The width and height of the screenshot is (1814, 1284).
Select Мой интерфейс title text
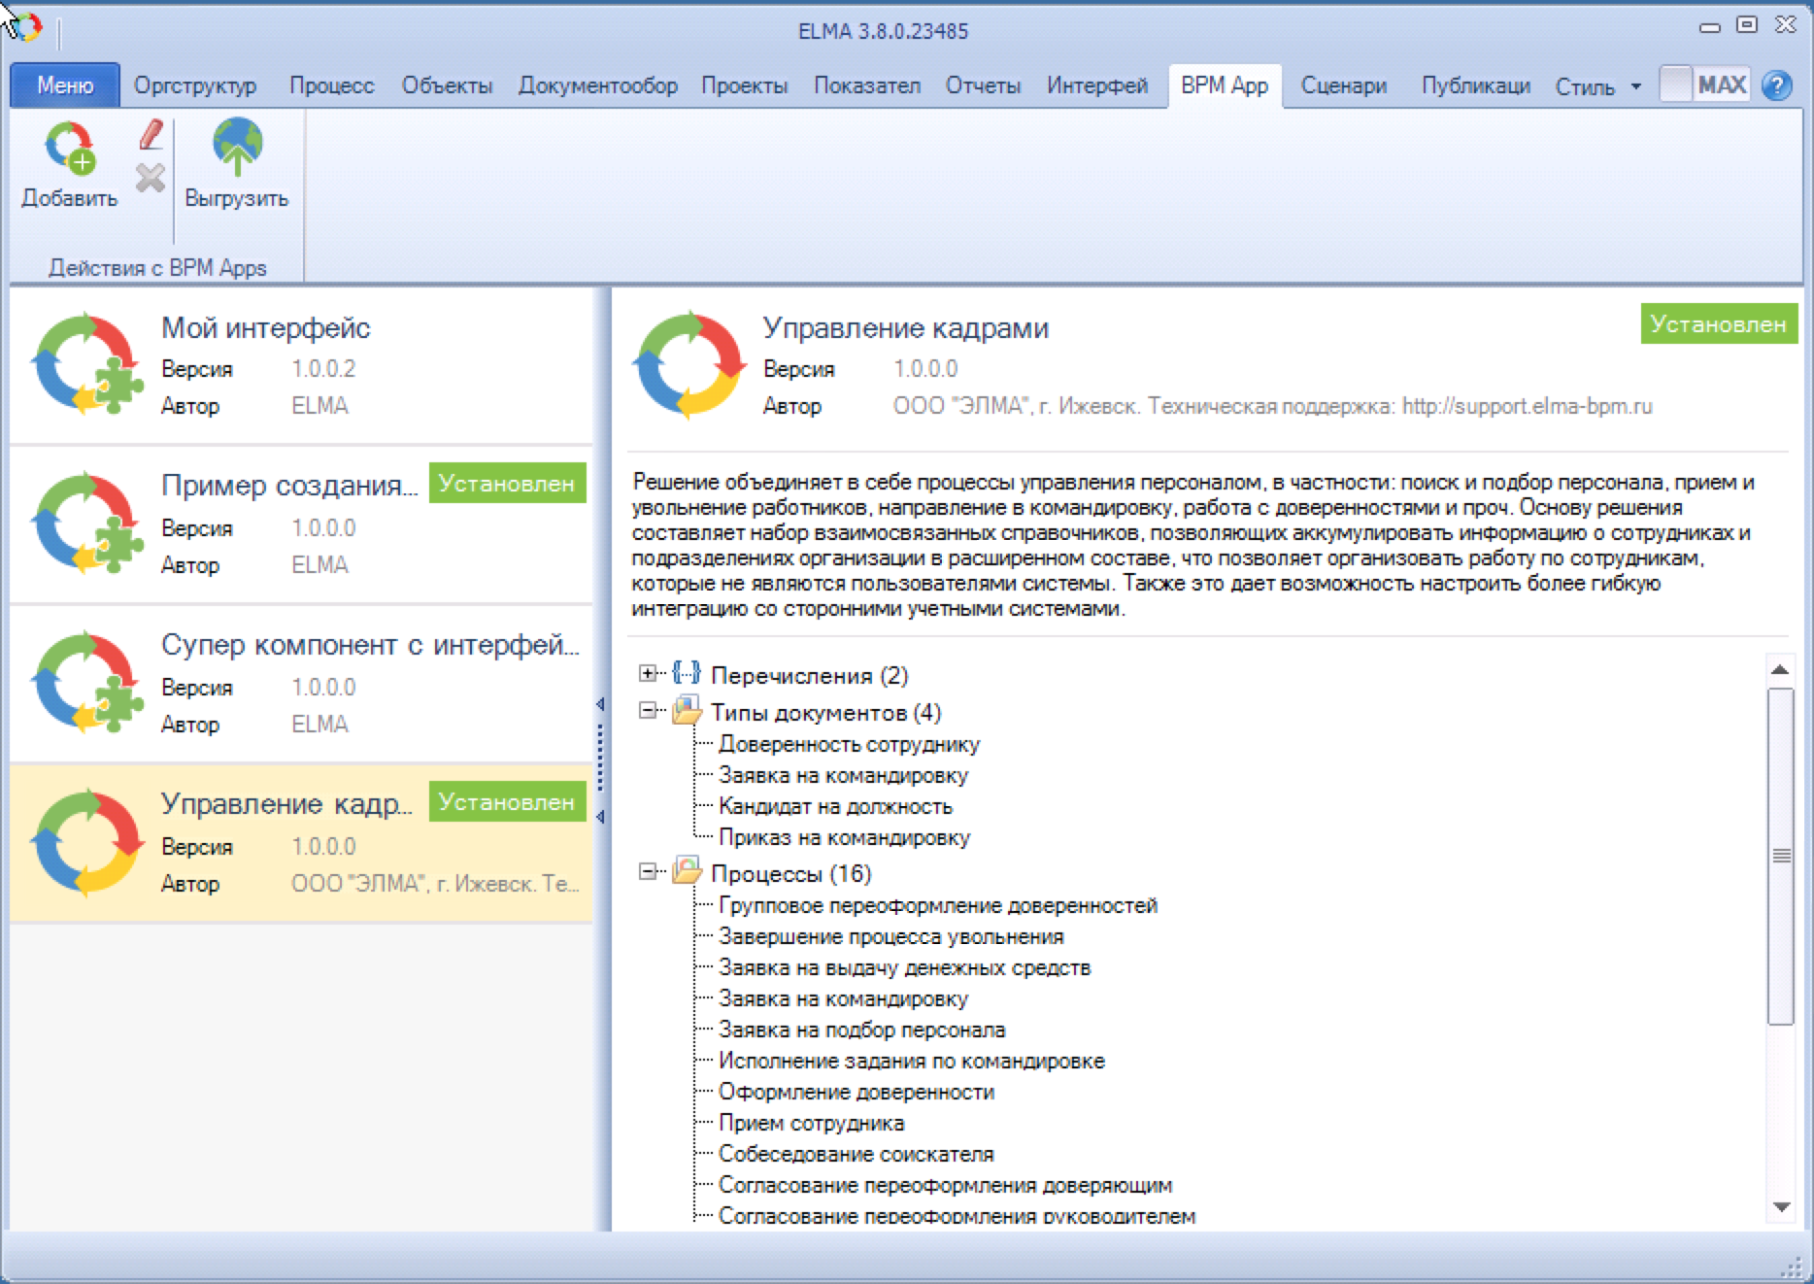pos(265,327)
